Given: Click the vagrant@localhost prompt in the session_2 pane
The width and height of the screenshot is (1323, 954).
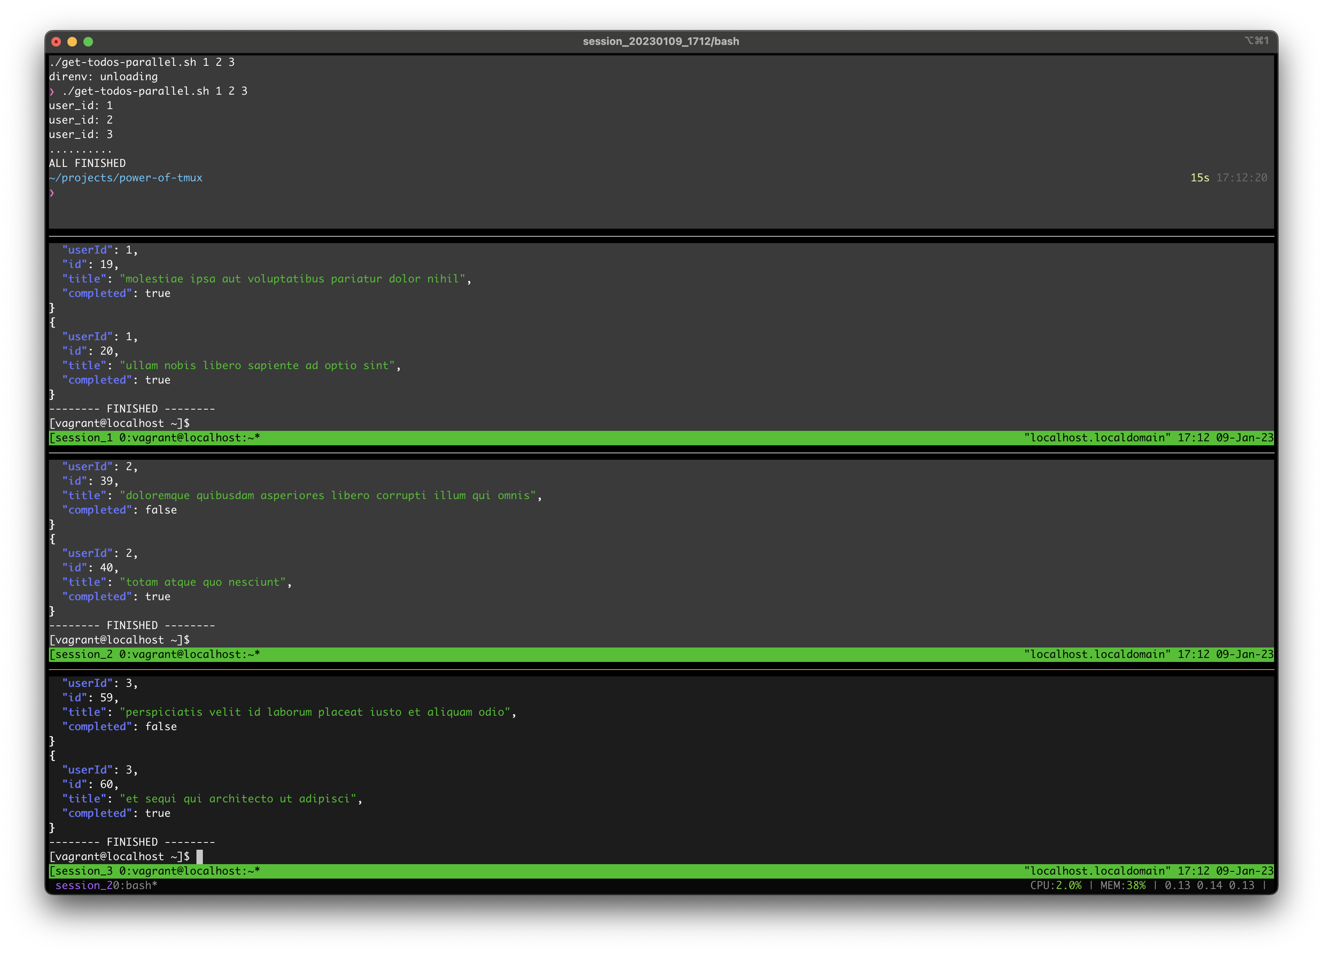Looking at the screenshot, I should 119,640.
